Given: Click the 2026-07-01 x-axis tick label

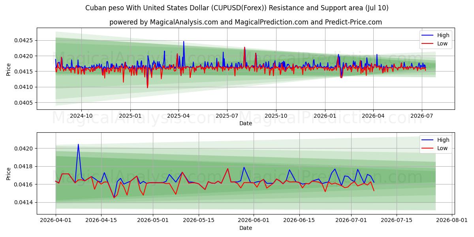Looking at the screenshot, I should (x=351, y=220).
